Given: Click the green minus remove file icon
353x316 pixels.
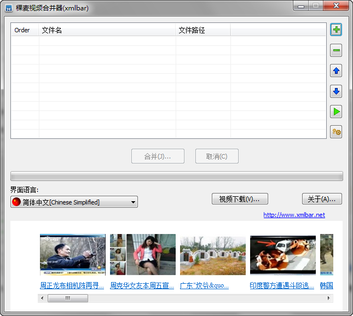Looking at the screenshot, I should [336, 51].
